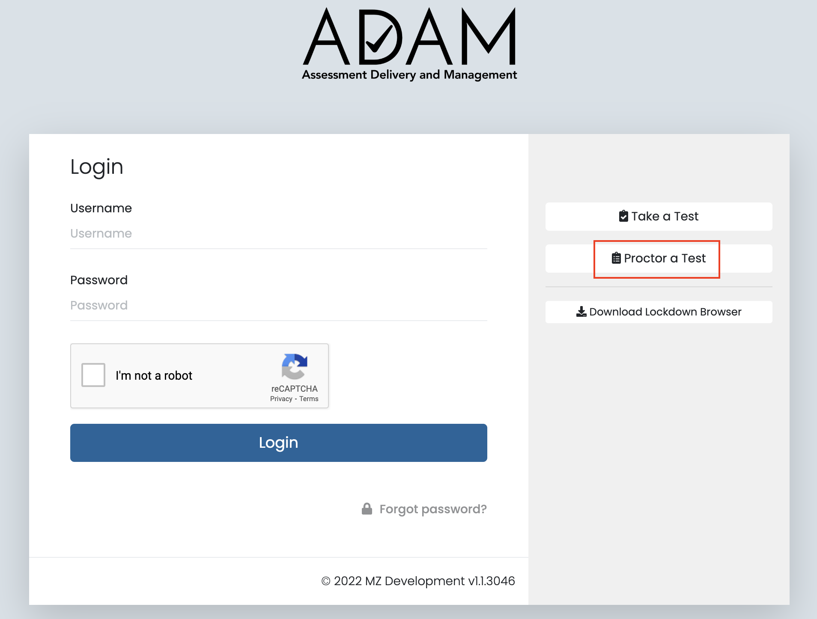The height and width of the screenshot is (619, 817).
Task: Open the Forgot password? link
Action: click(433, 509)
